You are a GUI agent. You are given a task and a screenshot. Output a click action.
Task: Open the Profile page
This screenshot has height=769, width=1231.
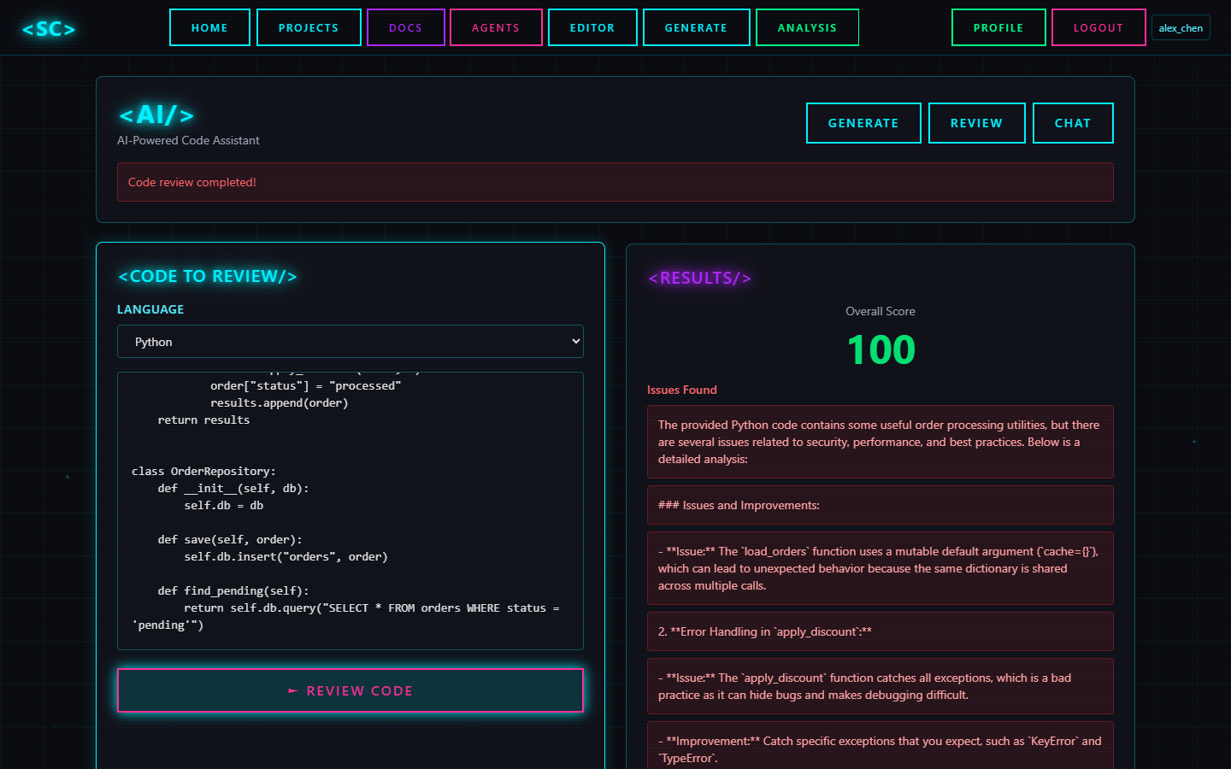(x=998, y=27)
